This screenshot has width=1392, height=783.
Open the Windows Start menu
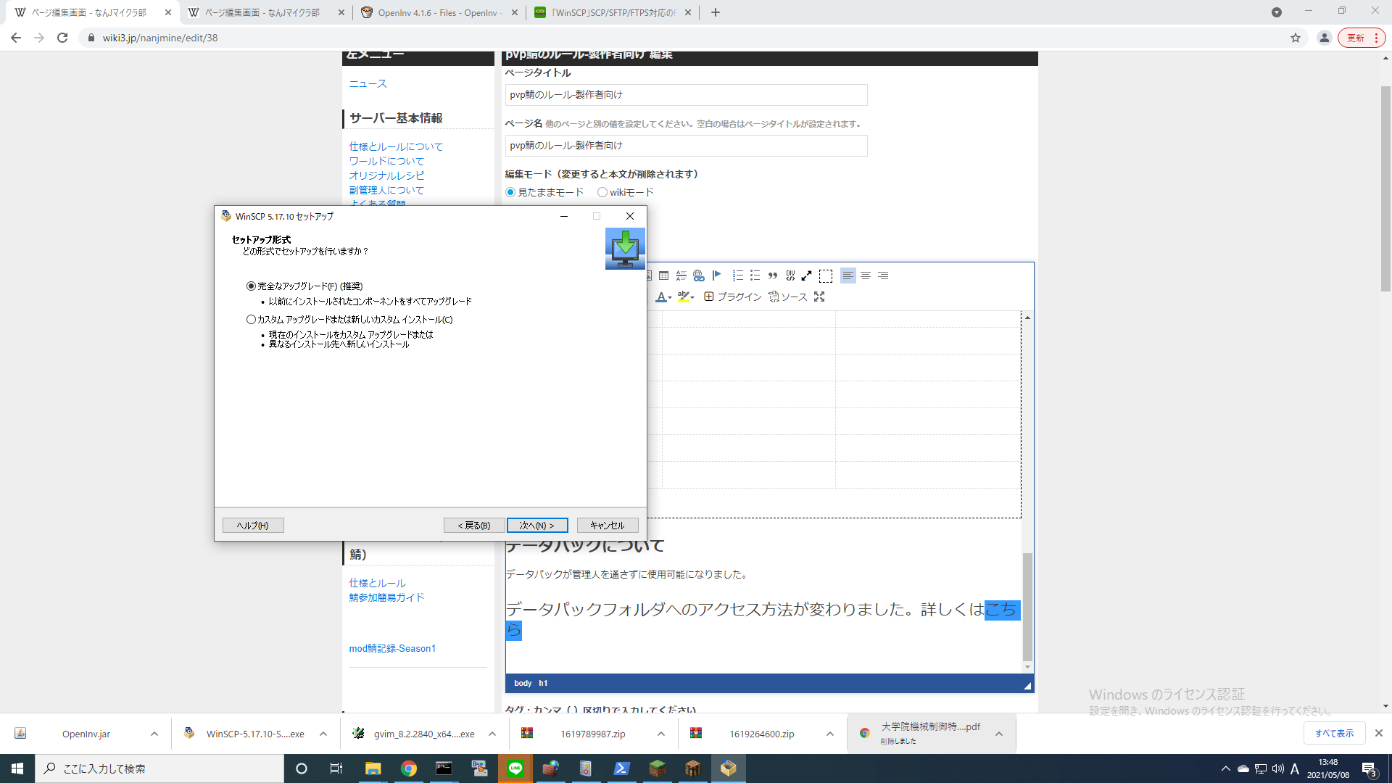click(17, 768)
